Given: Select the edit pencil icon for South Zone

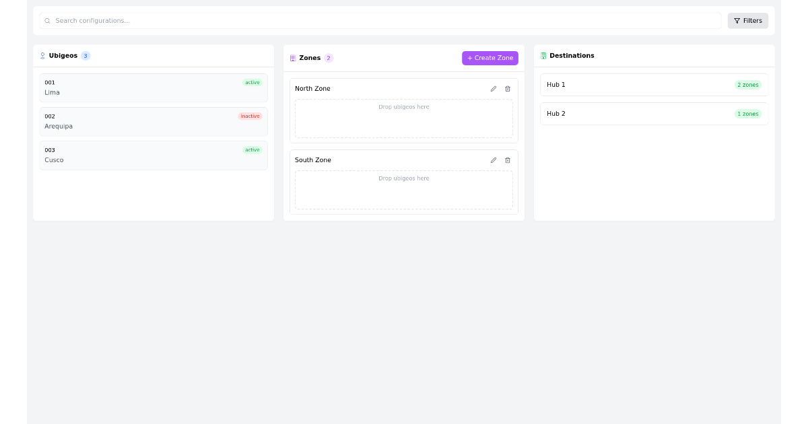Looking at the screenshot, I should click(494, 160).
